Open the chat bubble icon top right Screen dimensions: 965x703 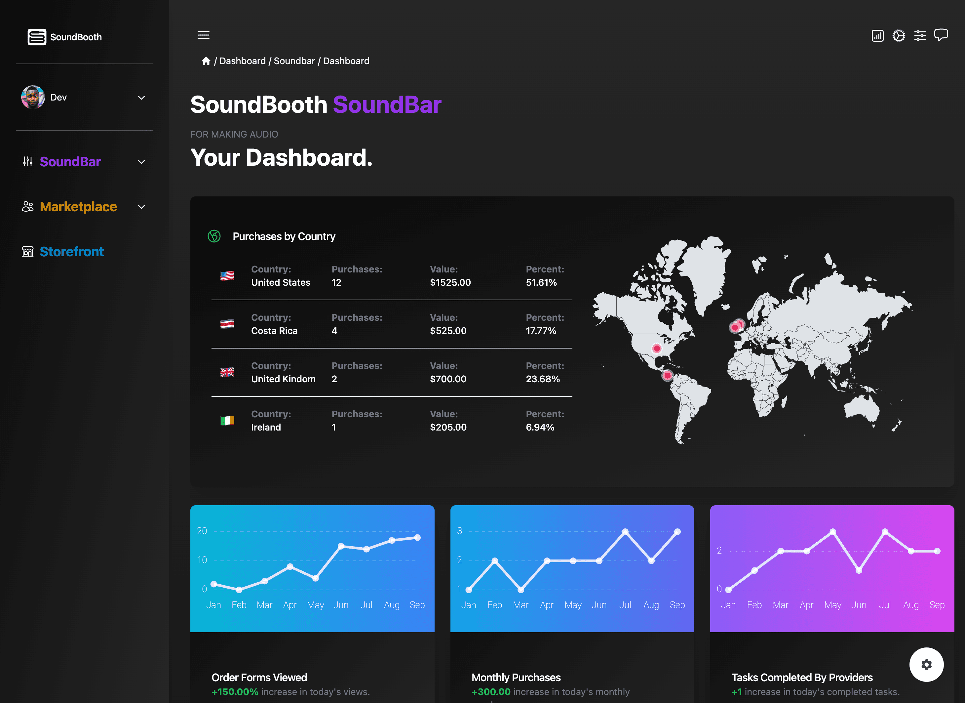(941, 35)
